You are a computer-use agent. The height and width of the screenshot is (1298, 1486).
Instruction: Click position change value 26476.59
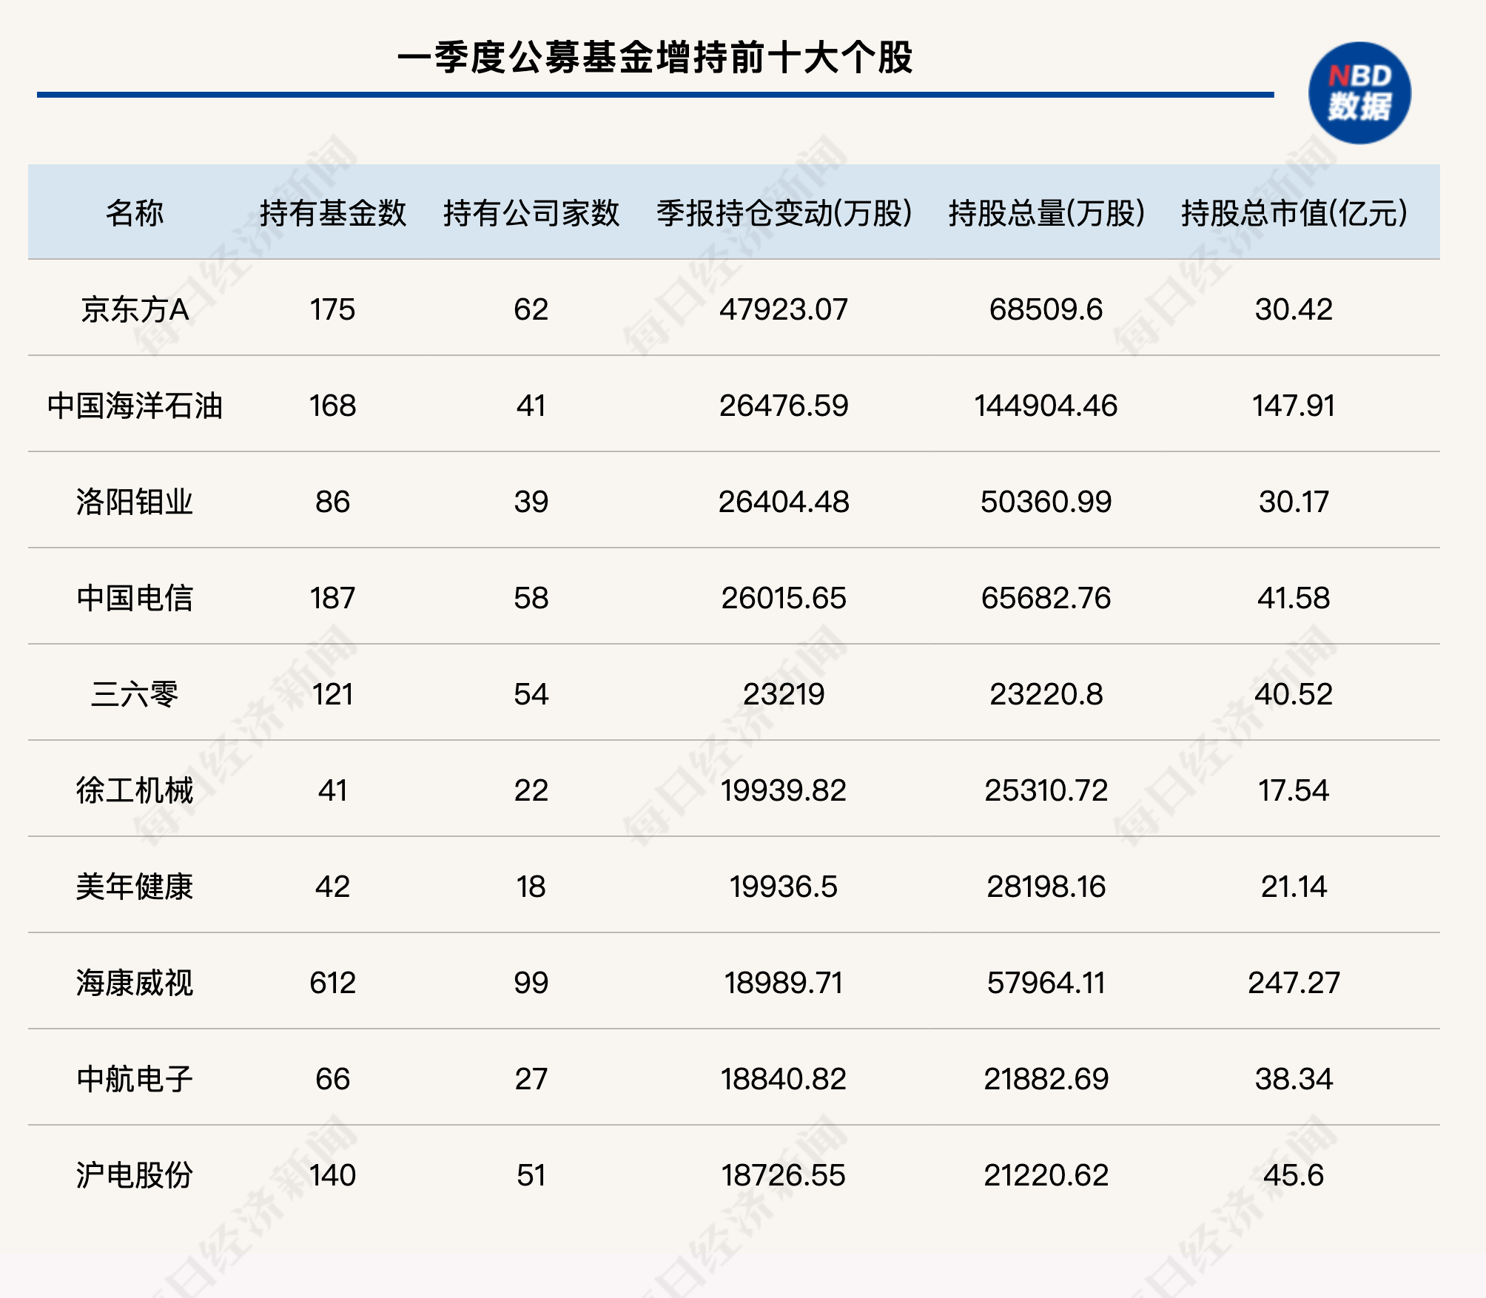(784, 406)
